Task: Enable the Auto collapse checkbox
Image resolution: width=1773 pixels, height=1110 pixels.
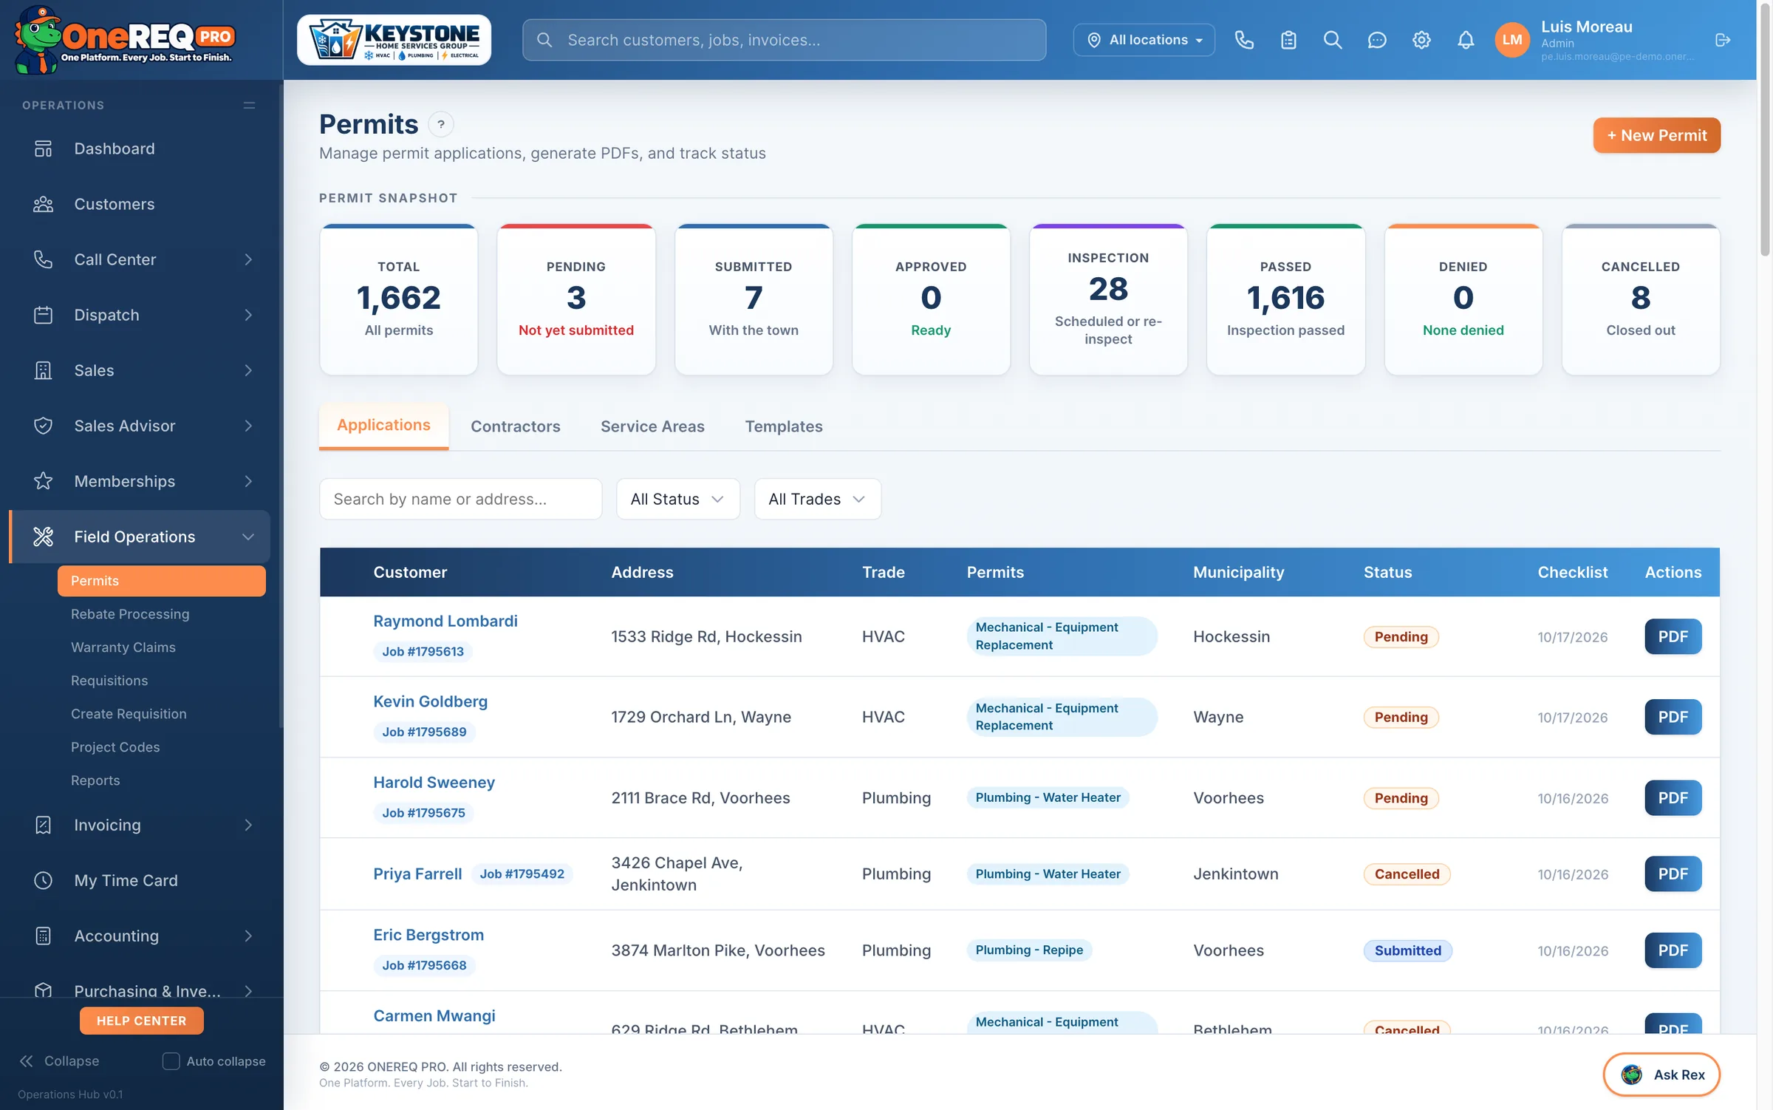Action: point(171,1061)
